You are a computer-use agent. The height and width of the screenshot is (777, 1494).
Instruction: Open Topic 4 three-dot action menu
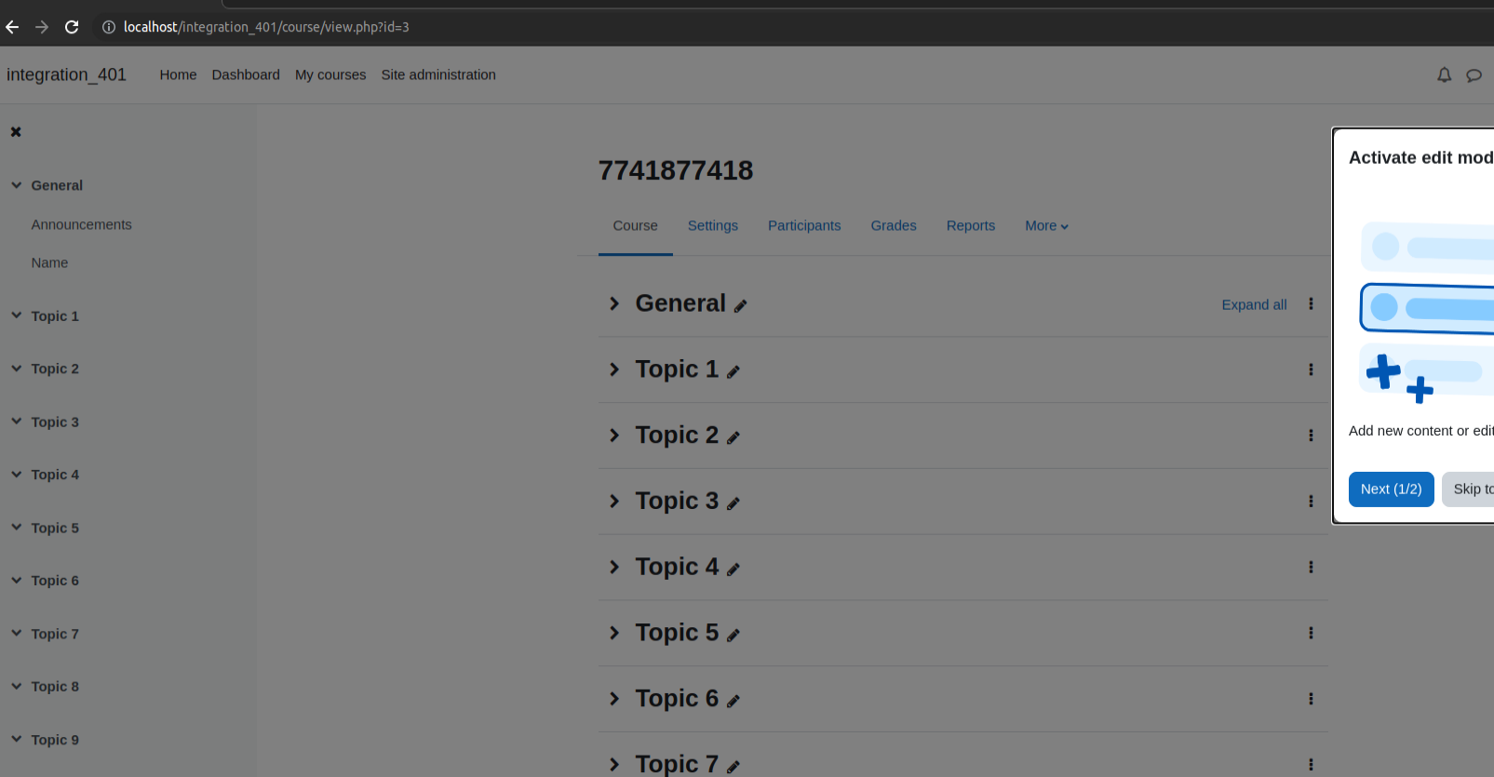[x=1311, y=567]
